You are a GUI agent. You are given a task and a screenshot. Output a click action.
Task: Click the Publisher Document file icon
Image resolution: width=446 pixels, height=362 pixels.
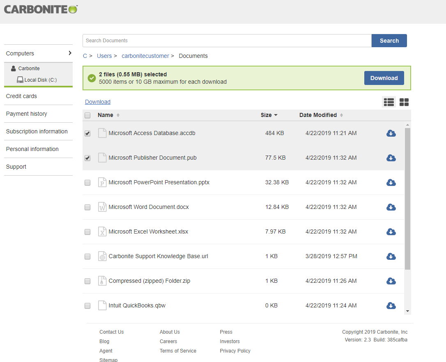tap(102, 158)
